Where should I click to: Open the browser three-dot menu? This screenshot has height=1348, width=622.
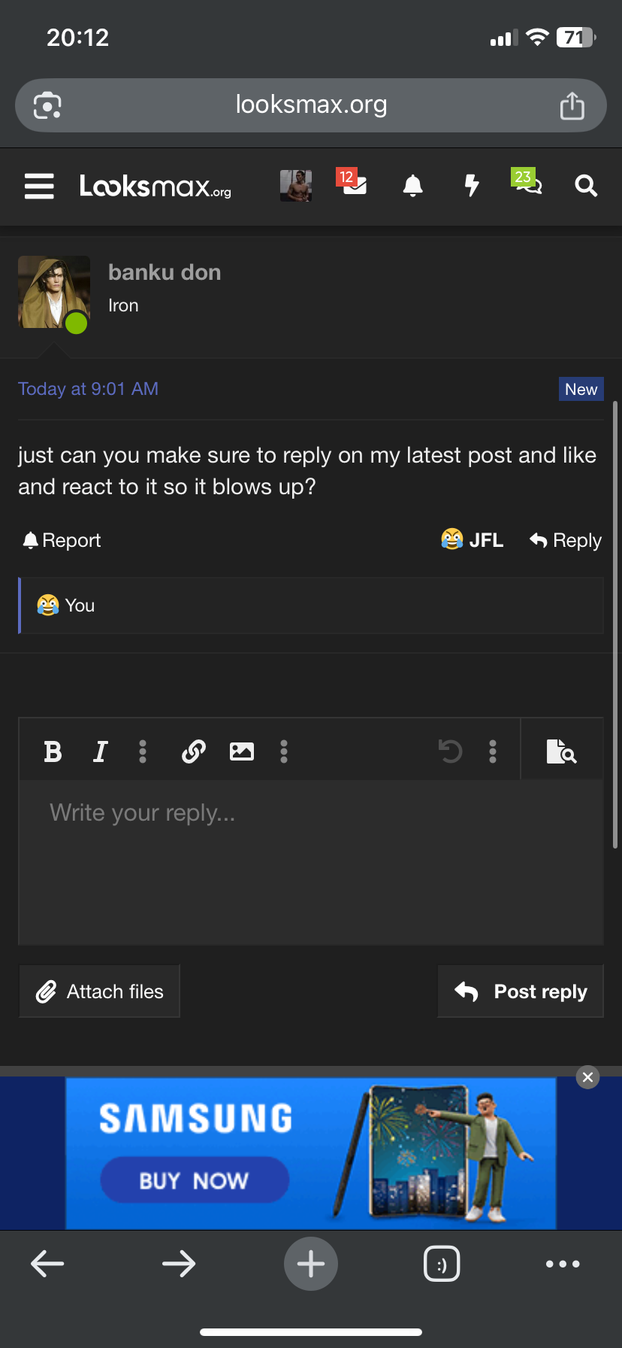(x=563, y=1264)
